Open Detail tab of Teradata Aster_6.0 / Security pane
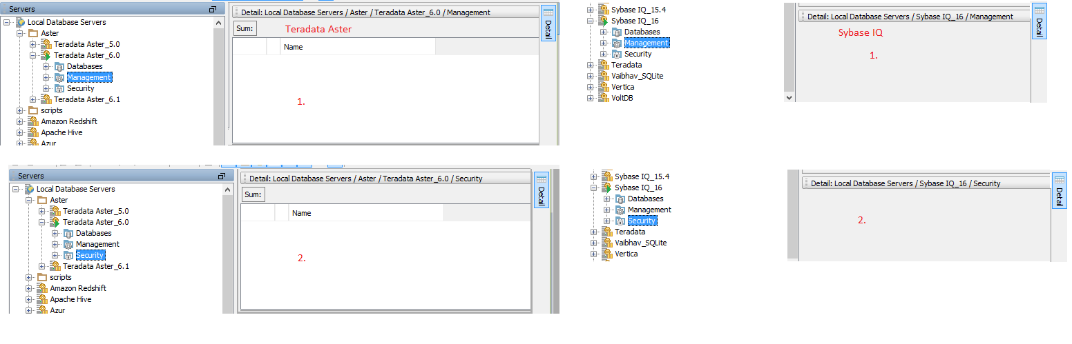The height and width of the screenshot is (344, 1072). pyautogui.click(x=542, y=190)
